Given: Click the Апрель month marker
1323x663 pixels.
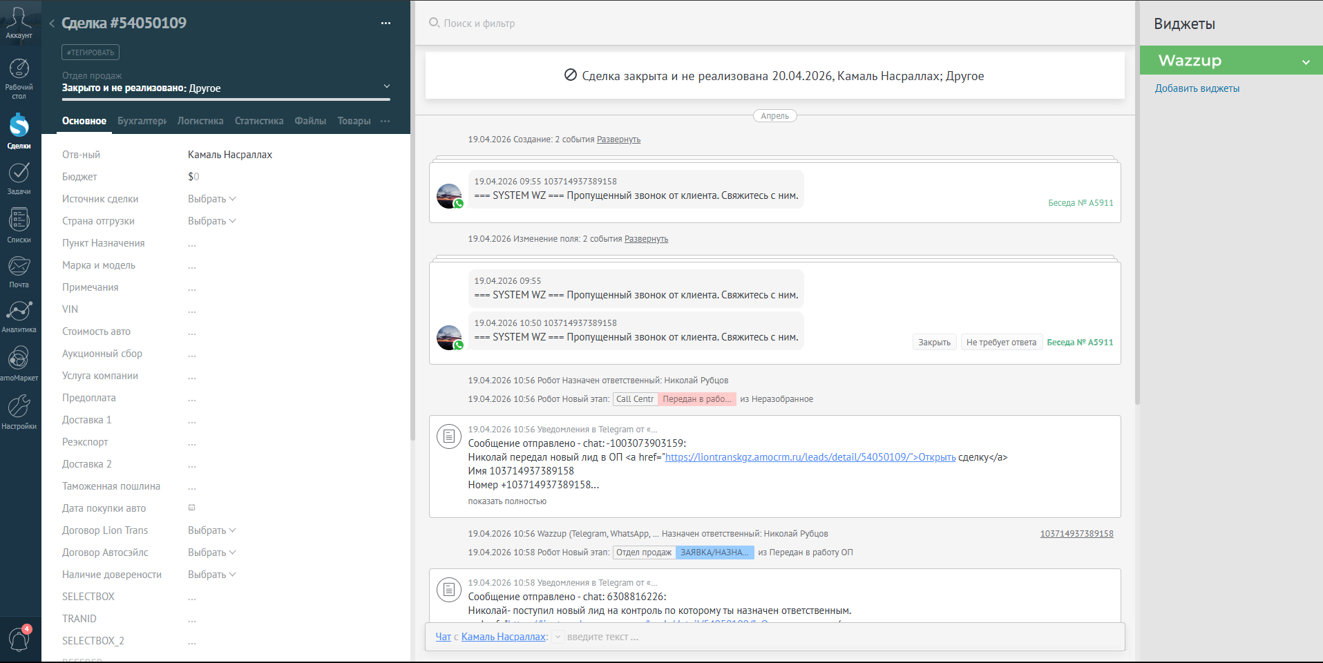Looking at the screenshot, I should coord(774,116).
